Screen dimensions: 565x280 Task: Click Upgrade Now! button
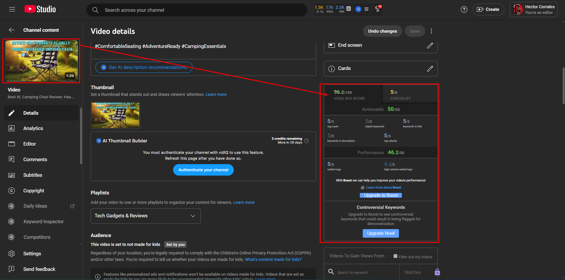click(x=381, y=233)
